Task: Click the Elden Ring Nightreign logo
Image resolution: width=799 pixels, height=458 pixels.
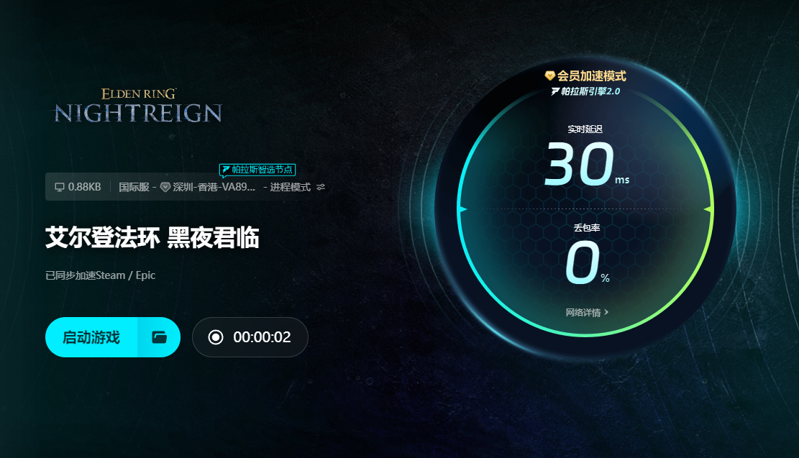Action: pos(138,106)
